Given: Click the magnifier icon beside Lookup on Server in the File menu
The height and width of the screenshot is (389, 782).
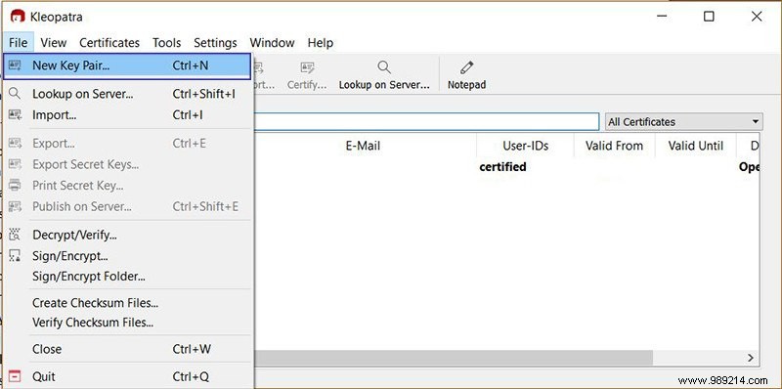Looking at the screenshot, I should point(15,93).
